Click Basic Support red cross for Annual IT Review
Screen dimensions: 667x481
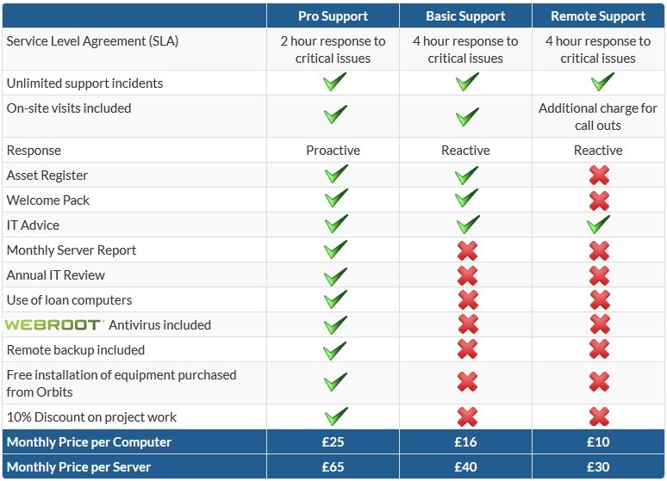[466, 275]
